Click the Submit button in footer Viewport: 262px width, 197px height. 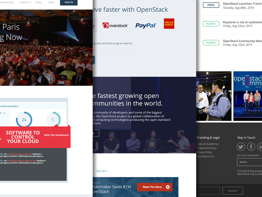pyautogui.click(x=233, y=191)
